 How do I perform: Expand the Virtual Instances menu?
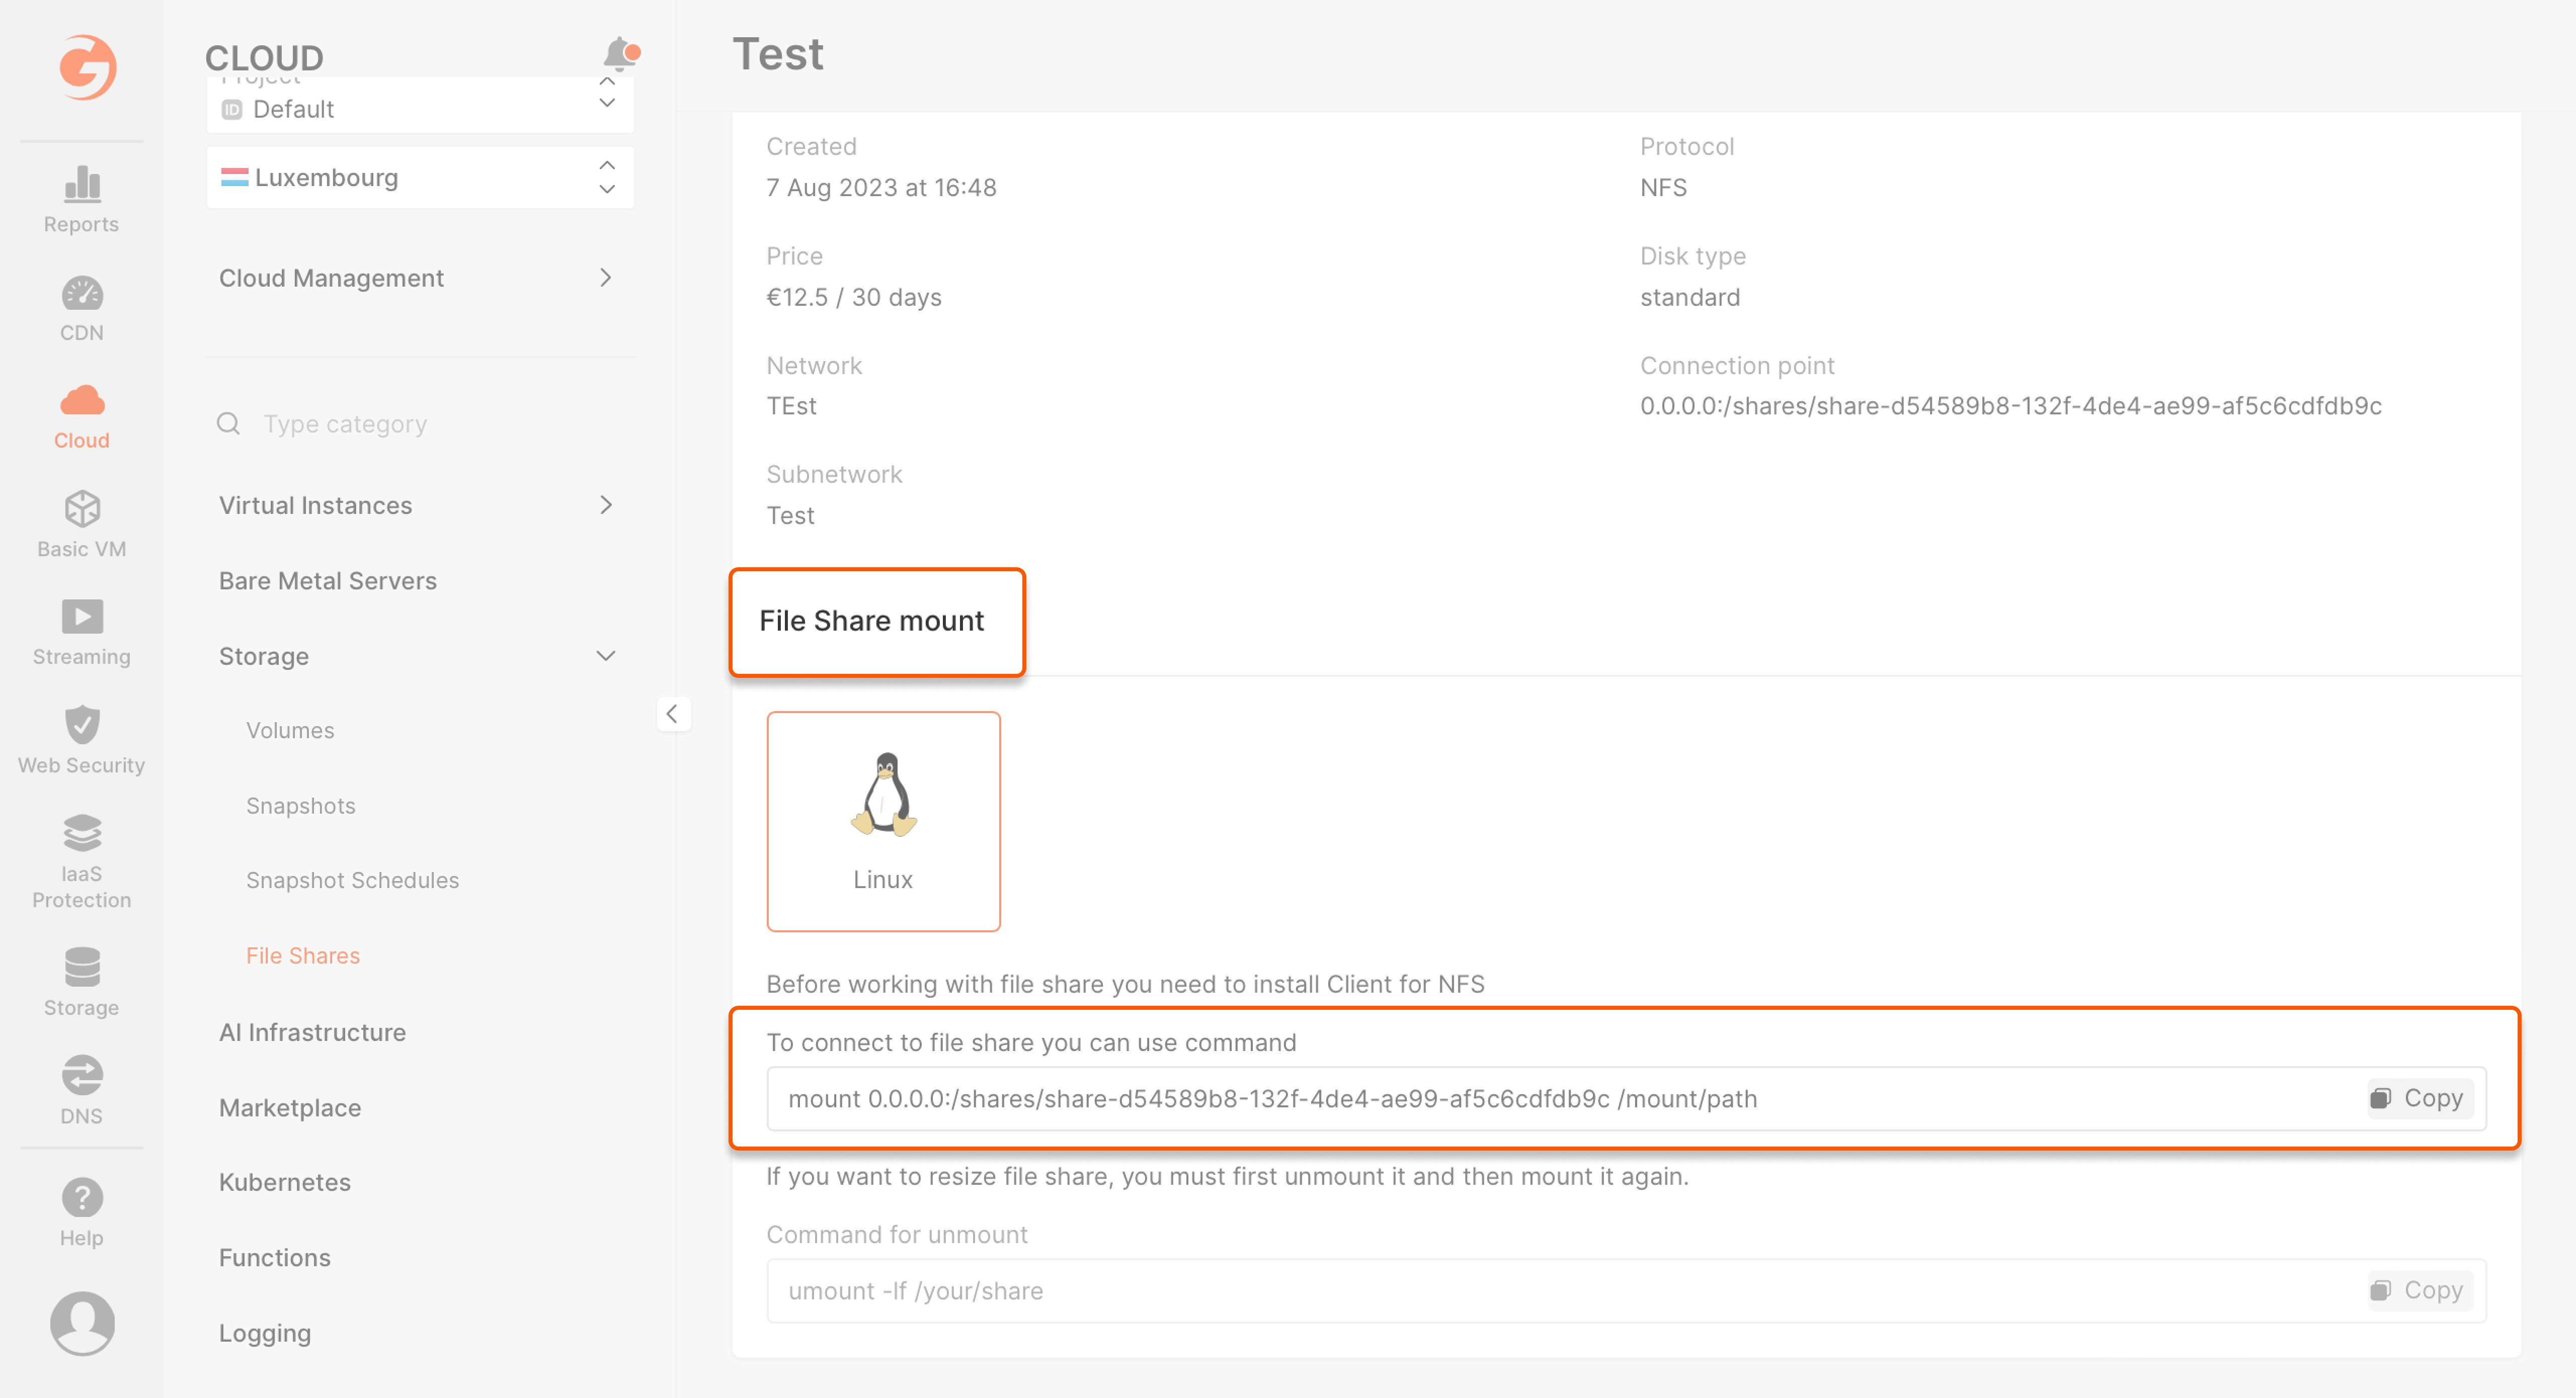click(x=417, y=505)
